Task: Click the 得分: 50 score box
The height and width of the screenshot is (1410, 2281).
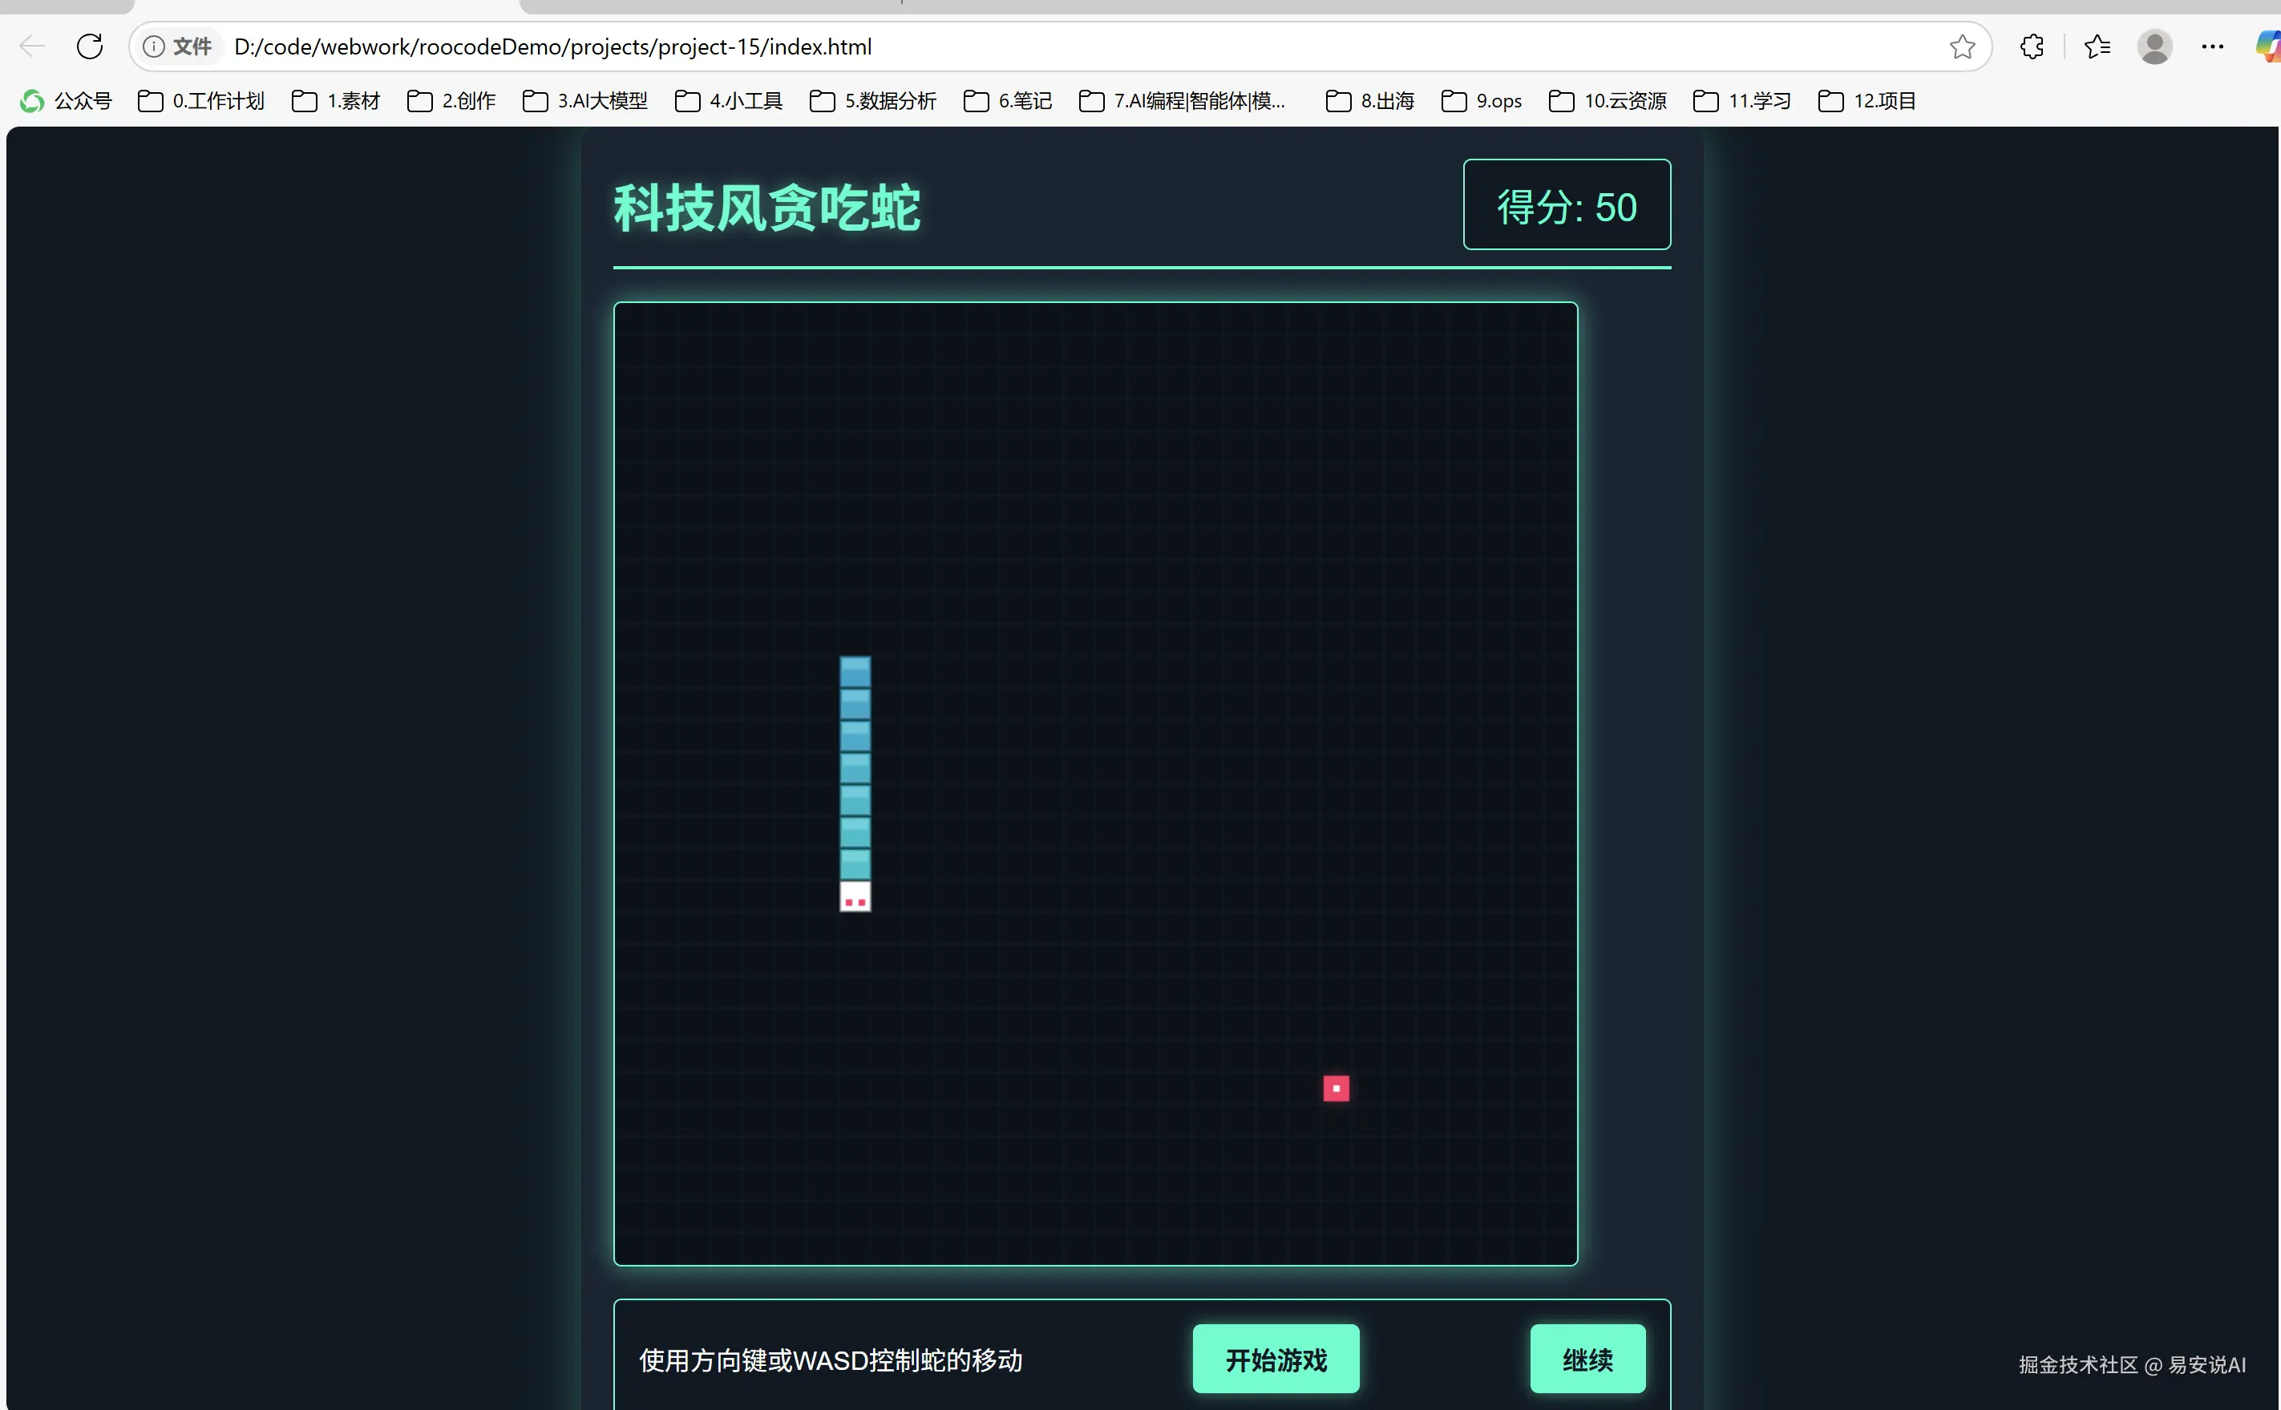Action: click(x=1566, y=205)
